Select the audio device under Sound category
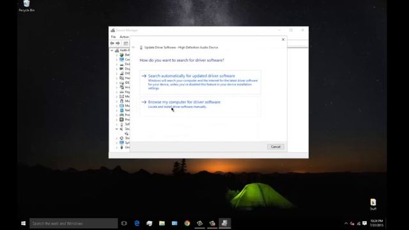The height and width of the screenshot is (230, 409). click(x=127, y=134)
